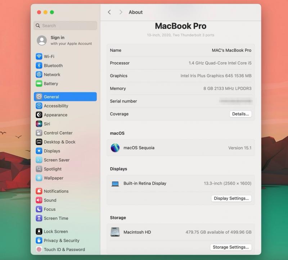Click '8 GB 2133 MHz LPDDR3' value
This screenshot has height=260, width=288.
point(228,88)
